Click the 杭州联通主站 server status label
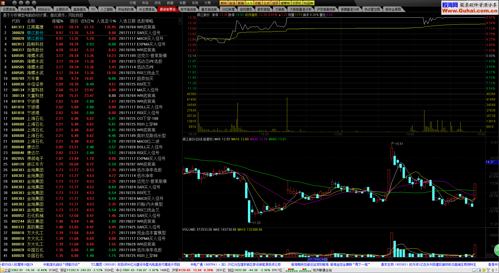 pyautogui.click(x=322, y=270)
